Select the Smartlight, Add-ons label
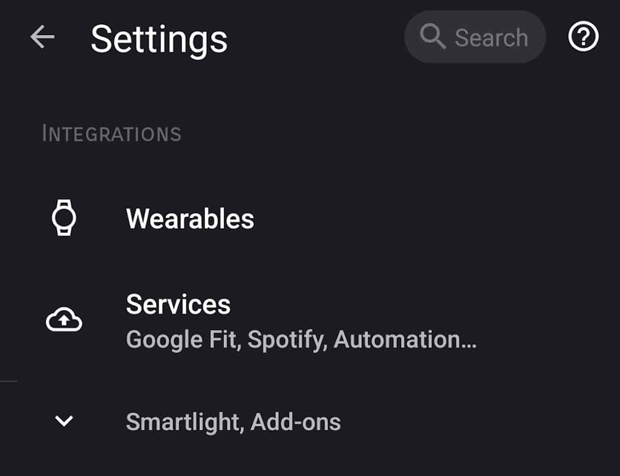Viewport: 620px width, 476px height. (233, 421)
